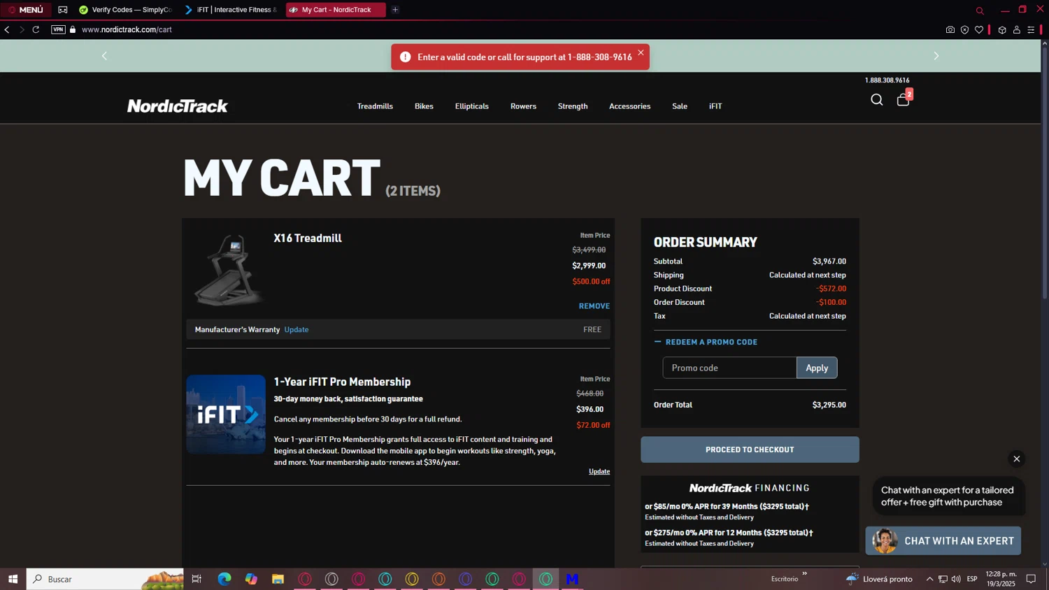The width and height of the screenshot is (1049, 590).
Task: Open a new tab with plus button
Action: click(395, 10)
